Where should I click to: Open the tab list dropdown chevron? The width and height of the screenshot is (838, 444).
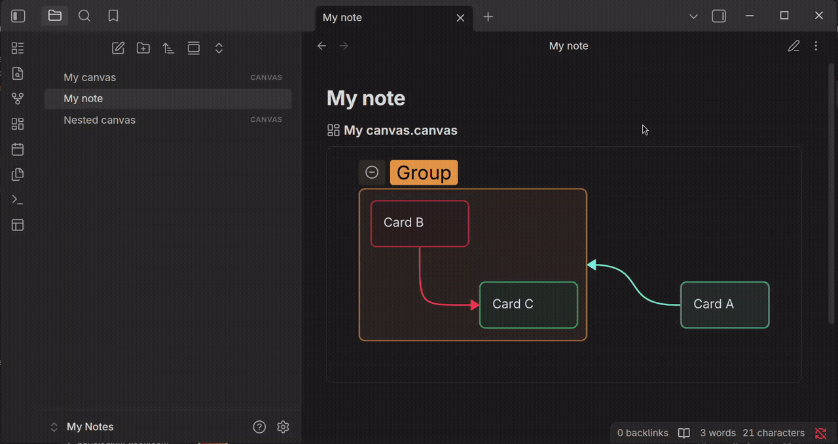pyautogui.click(x=694, y=16)
